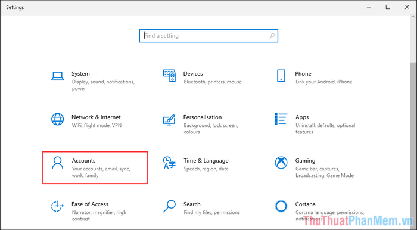Image resolution: width=417 pixels, height=230 pixels.
Task: Open the Gaming heading
Action: 305,161
